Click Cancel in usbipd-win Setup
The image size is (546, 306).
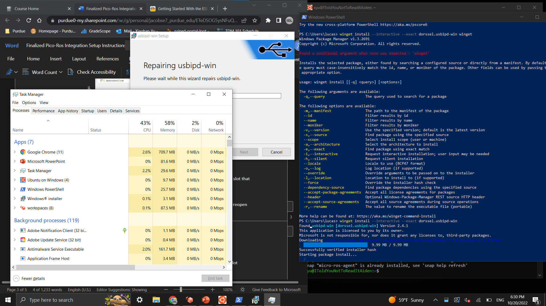coord(276,152)
